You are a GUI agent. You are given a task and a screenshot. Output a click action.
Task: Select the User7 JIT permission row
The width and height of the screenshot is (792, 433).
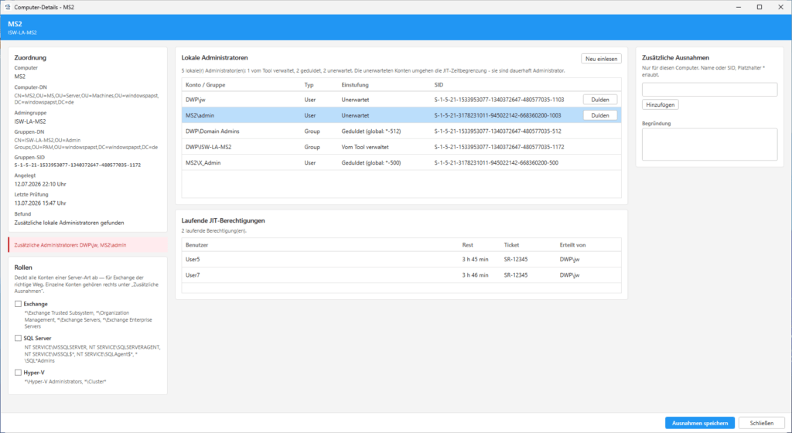tap(401, 275)
